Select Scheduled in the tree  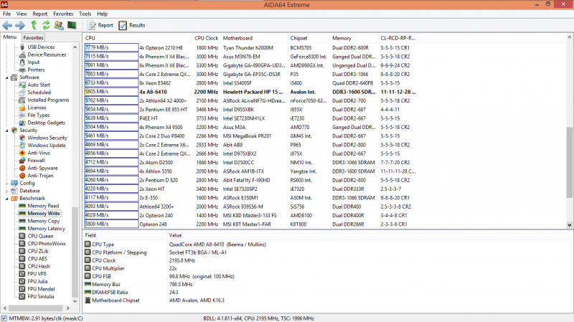[x=39, y=93]
